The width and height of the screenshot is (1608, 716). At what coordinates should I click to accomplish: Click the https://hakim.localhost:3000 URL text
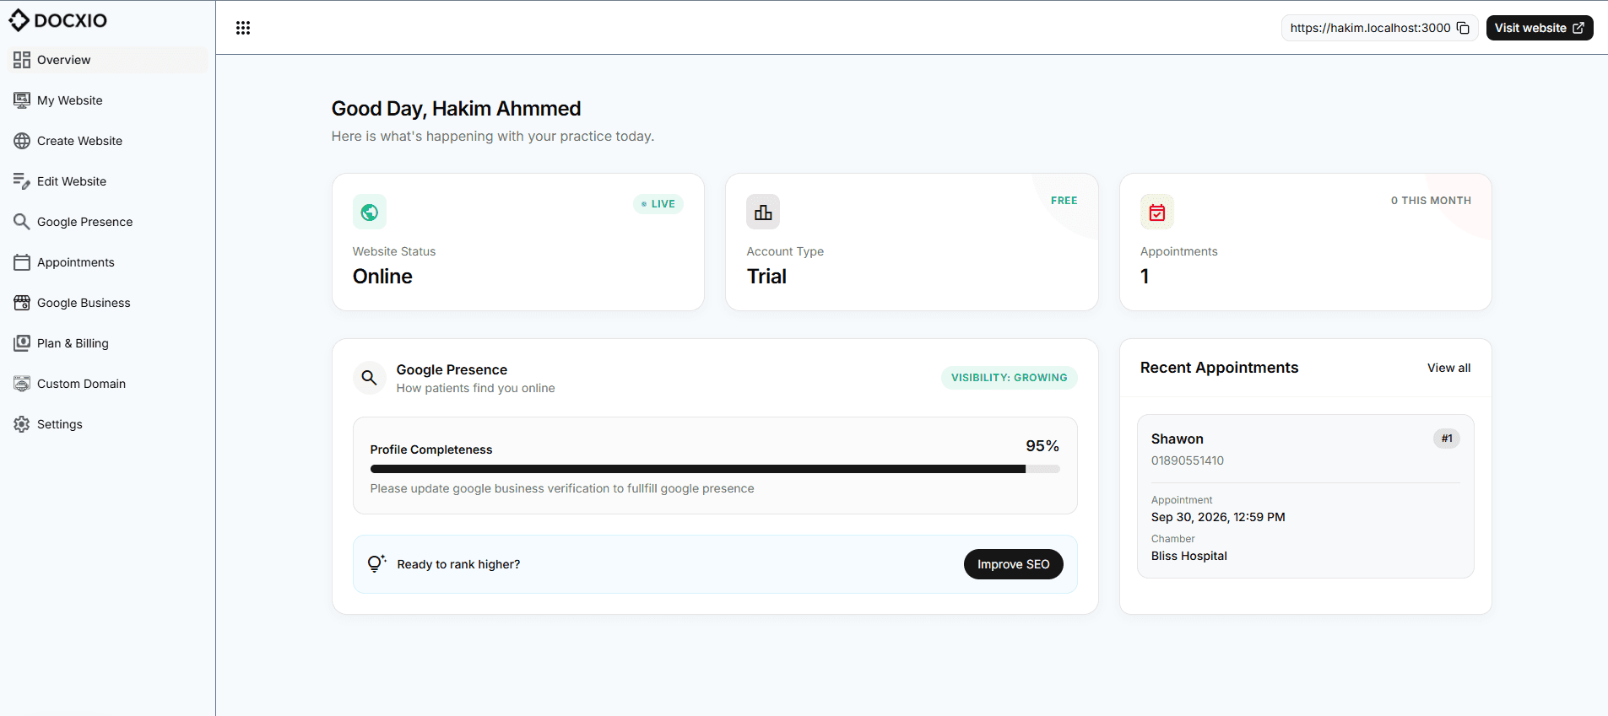[1370, 28]
